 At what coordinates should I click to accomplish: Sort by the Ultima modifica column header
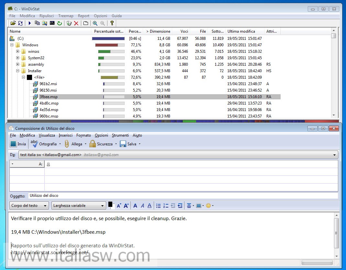(x=244, y=31)
